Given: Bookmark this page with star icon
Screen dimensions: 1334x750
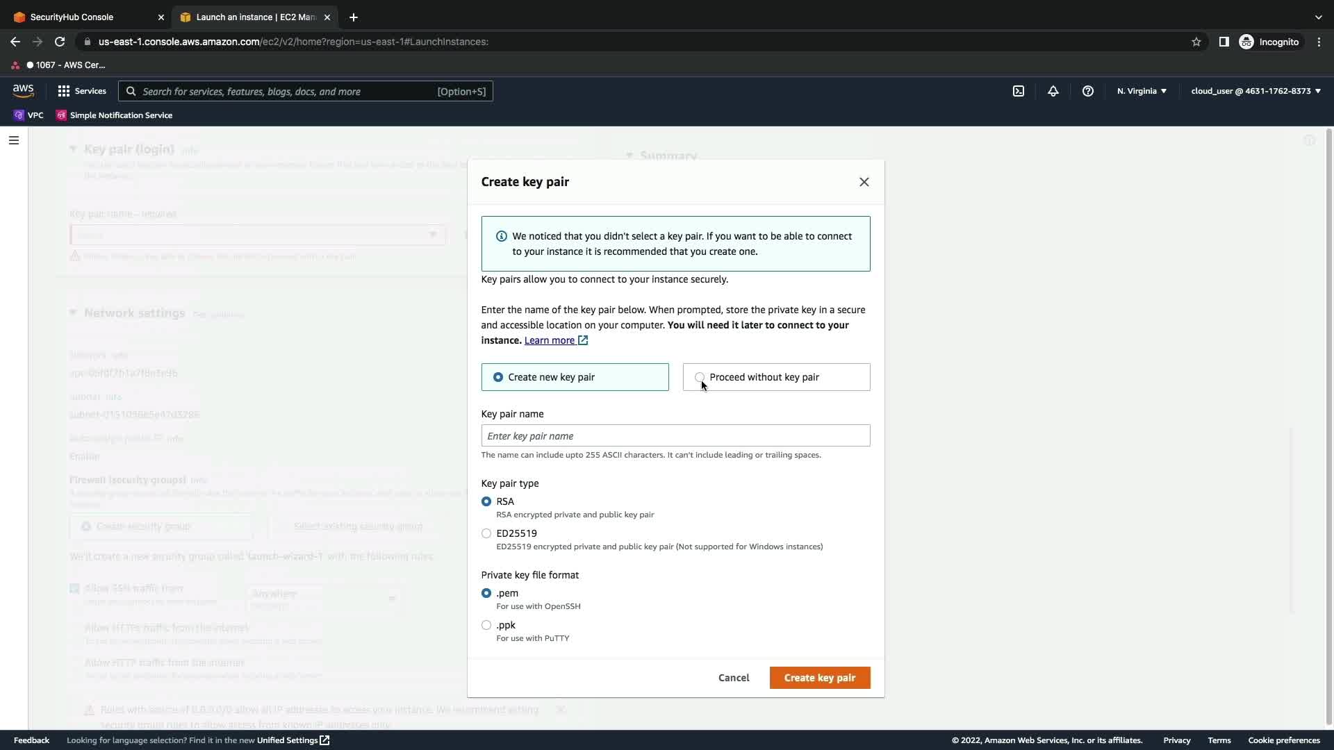Looking at the screenshot, I should tap(1196, 42).
